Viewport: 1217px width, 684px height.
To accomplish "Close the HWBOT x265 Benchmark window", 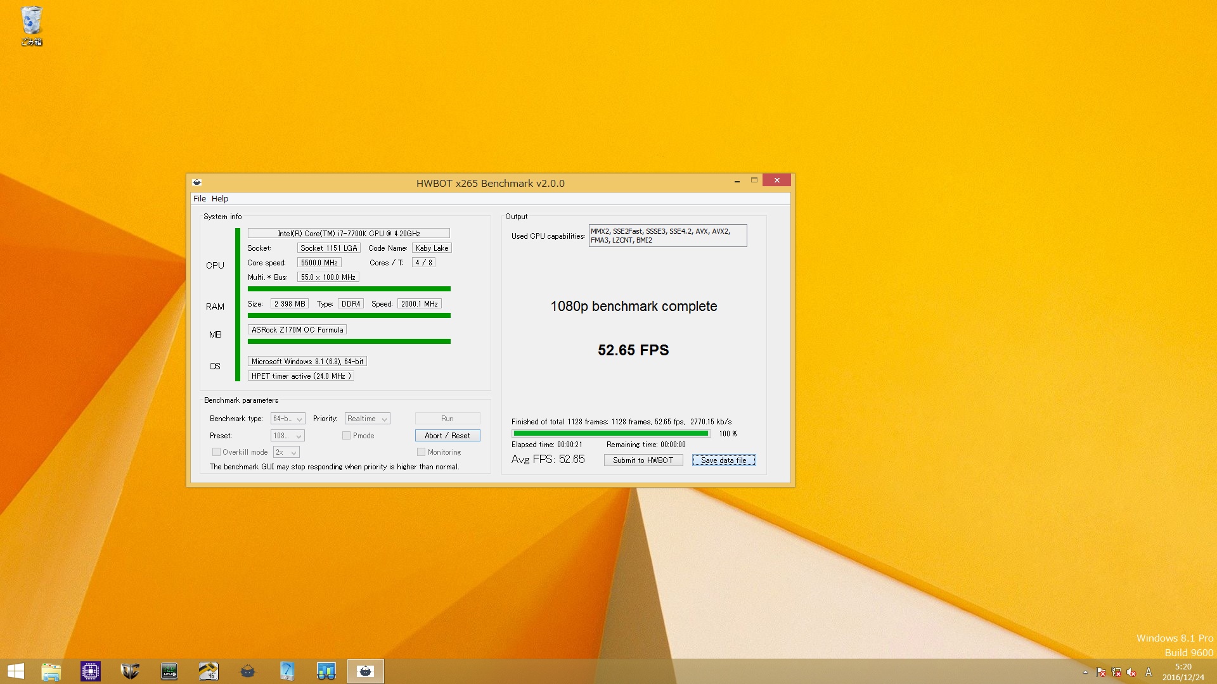I will point(776,180).
